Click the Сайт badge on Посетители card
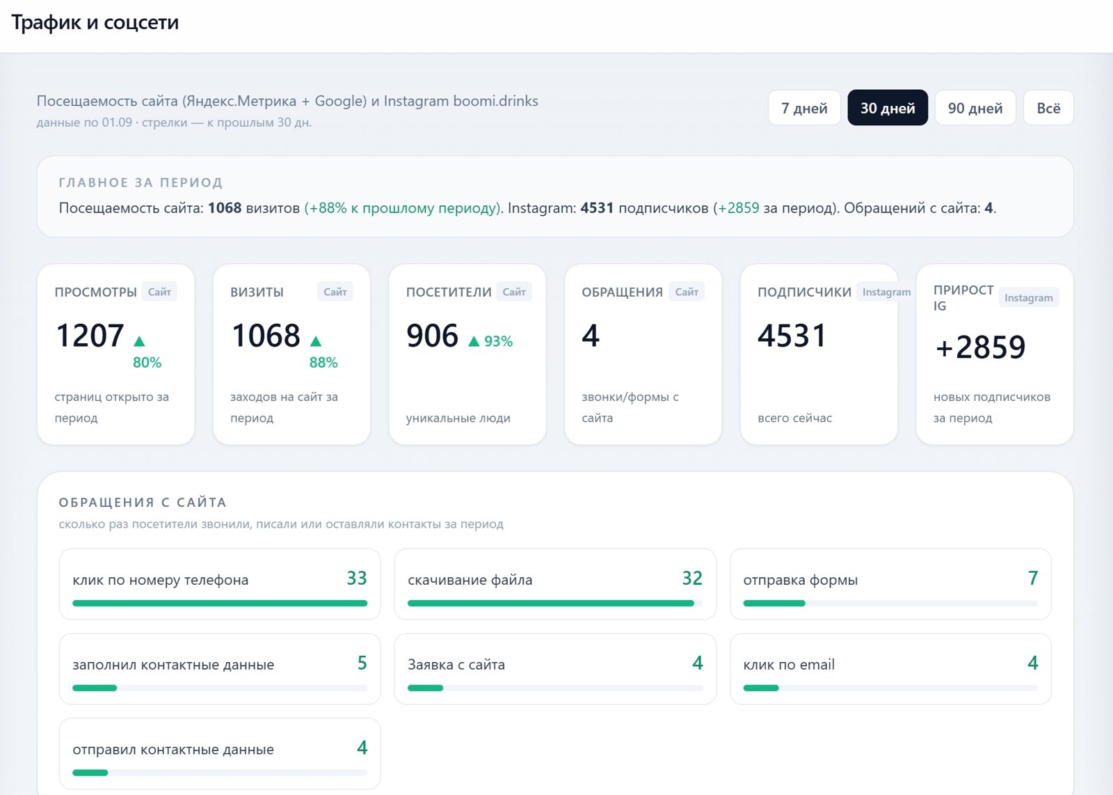This screenshot has width=1113, height=795. (514, 292)
